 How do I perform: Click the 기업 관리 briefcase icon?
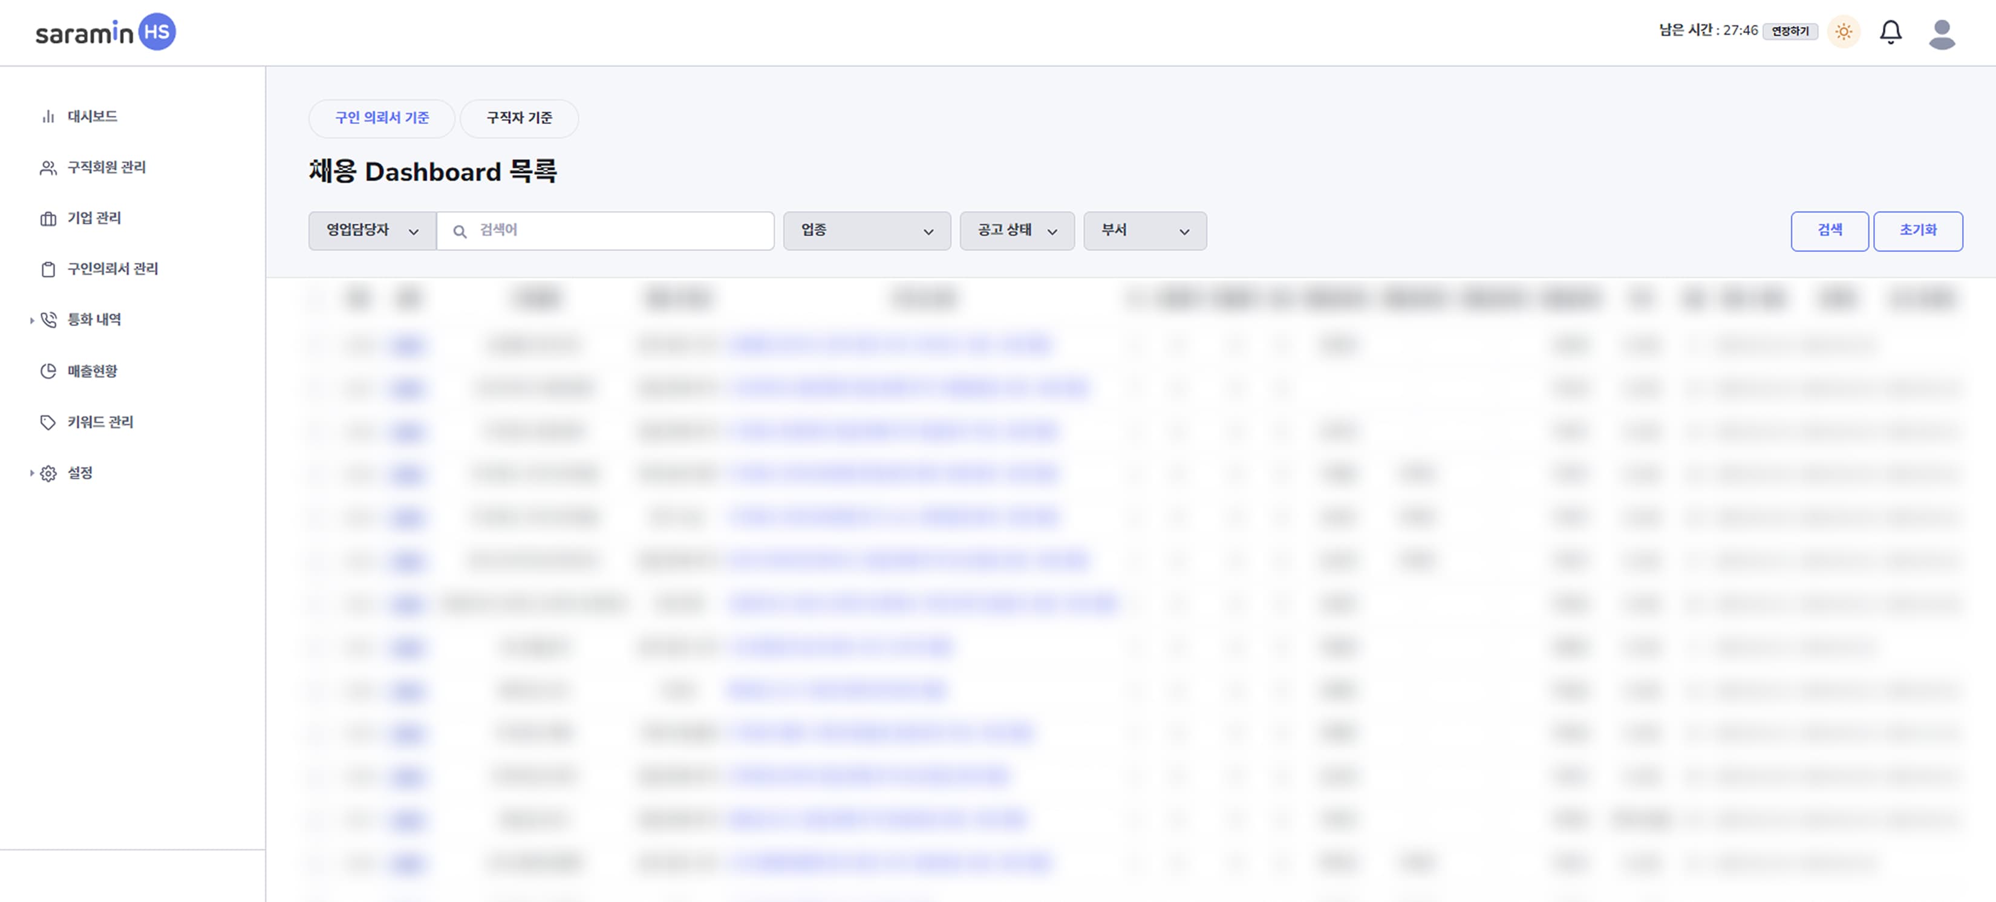pos(48,218)
